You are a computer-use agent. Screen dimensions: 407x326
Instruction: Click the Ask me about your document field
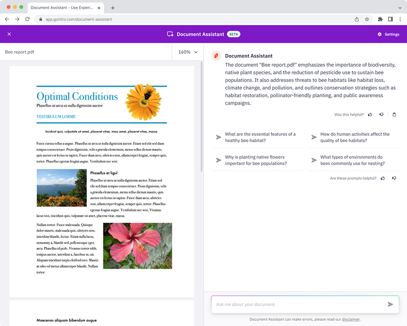tap(297, 304)
